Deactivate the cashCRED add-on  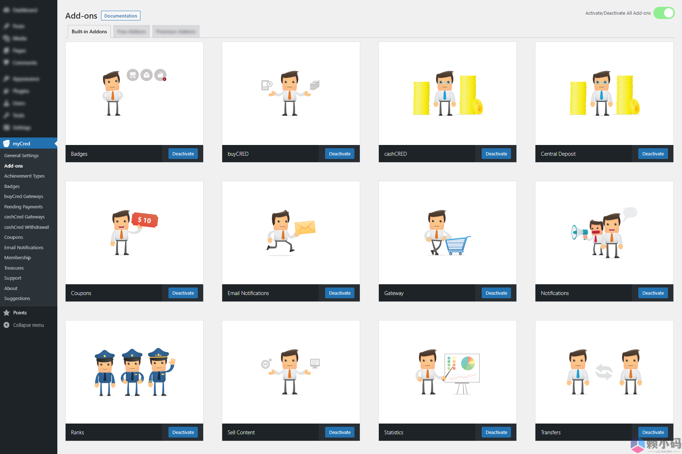496,154
